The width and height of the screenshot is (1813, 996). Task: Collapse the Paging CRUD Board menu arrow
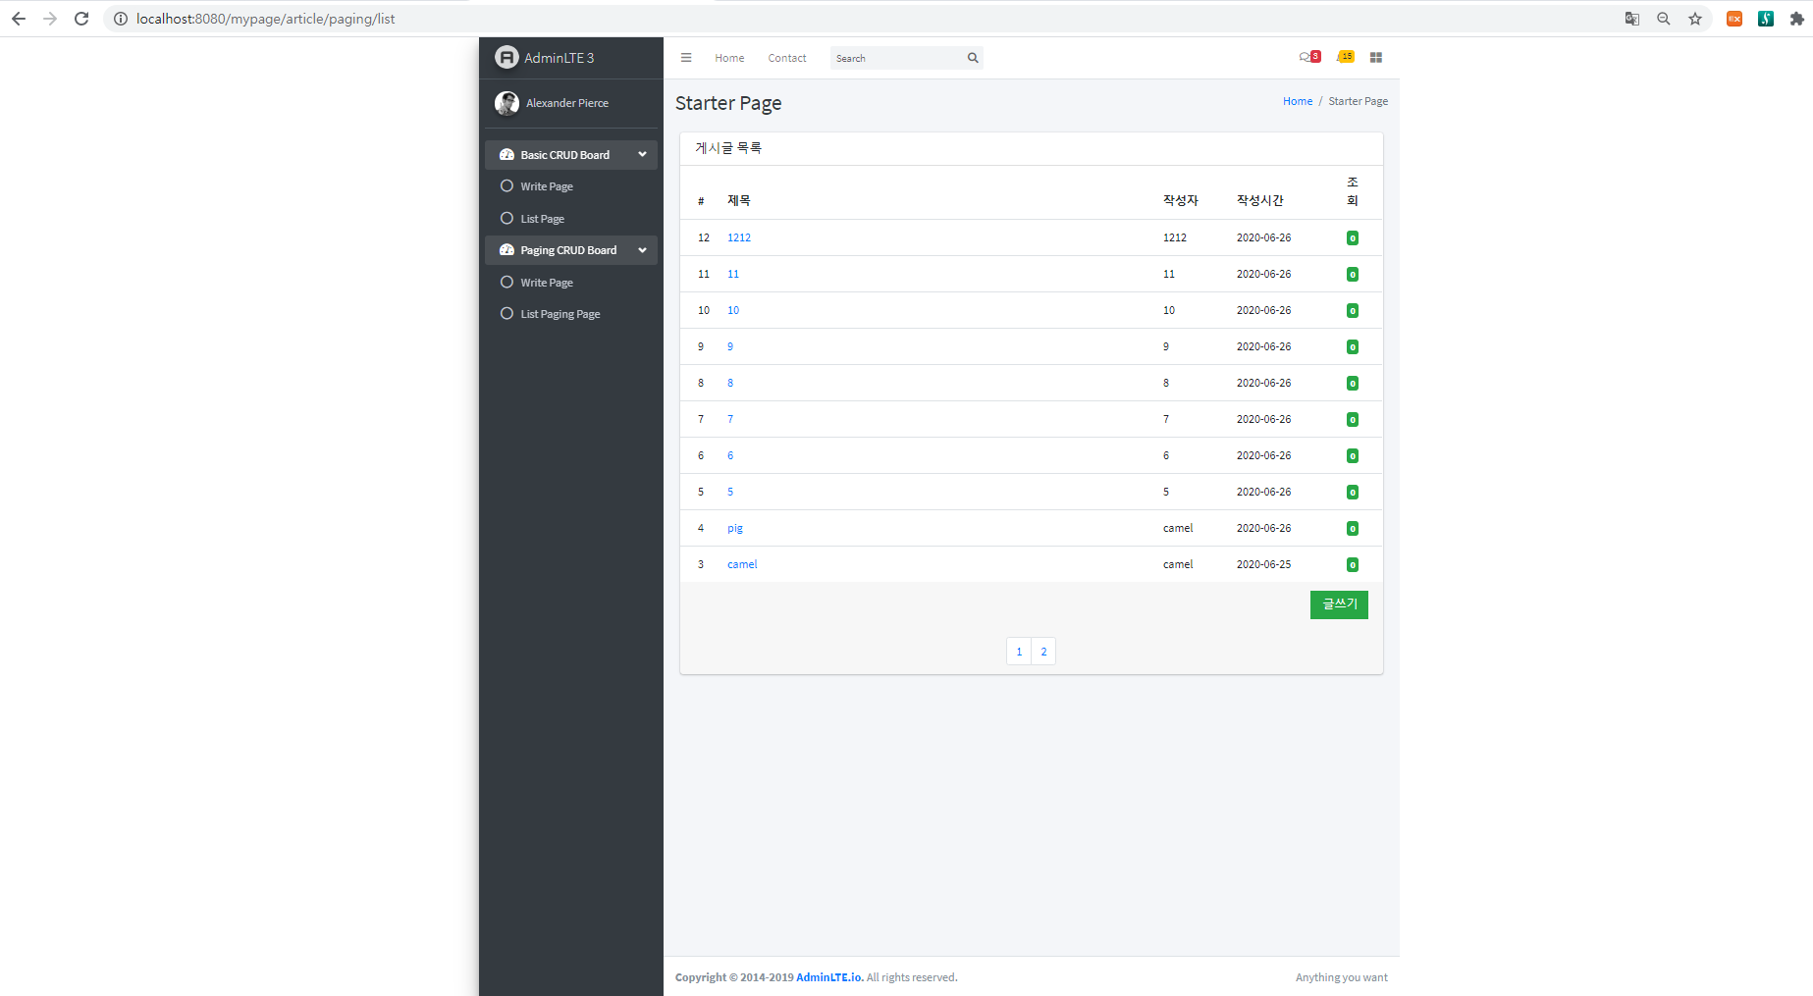[x=642, y=250]
